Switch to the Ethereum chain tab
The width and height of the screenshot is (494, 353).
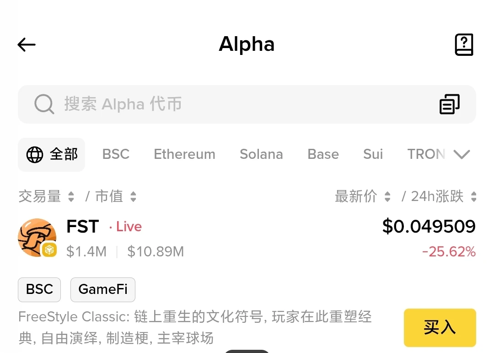(184, 154)
